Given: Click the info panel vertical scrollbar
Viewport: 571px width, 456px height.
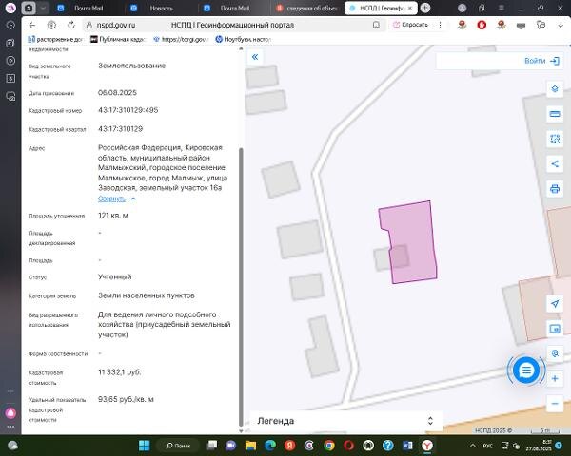Looking at the screenshot, I should pyautogui.click(x=241, y=286).
